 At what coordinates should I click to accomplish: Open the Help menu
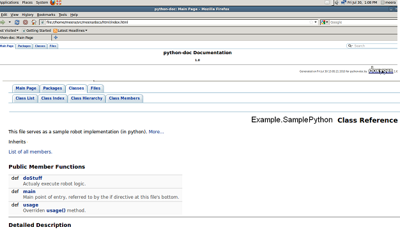(74, 15)
